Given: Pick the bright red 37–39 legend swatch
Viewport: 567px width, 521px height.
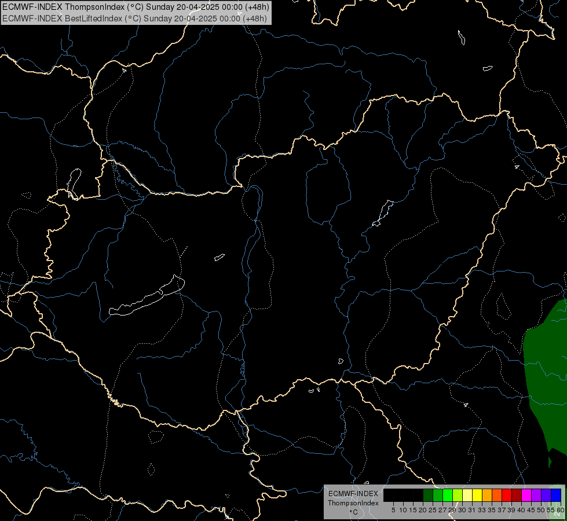Looking at the screenshot, I should coord(507,495).
